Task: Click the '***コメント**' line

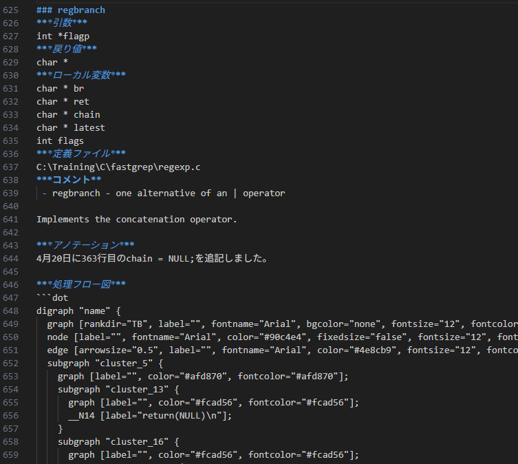Action: (x=69, y=180)
